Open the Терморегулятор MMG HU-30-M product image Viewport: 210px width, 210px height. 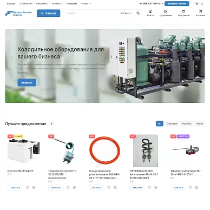pos(186,149)
